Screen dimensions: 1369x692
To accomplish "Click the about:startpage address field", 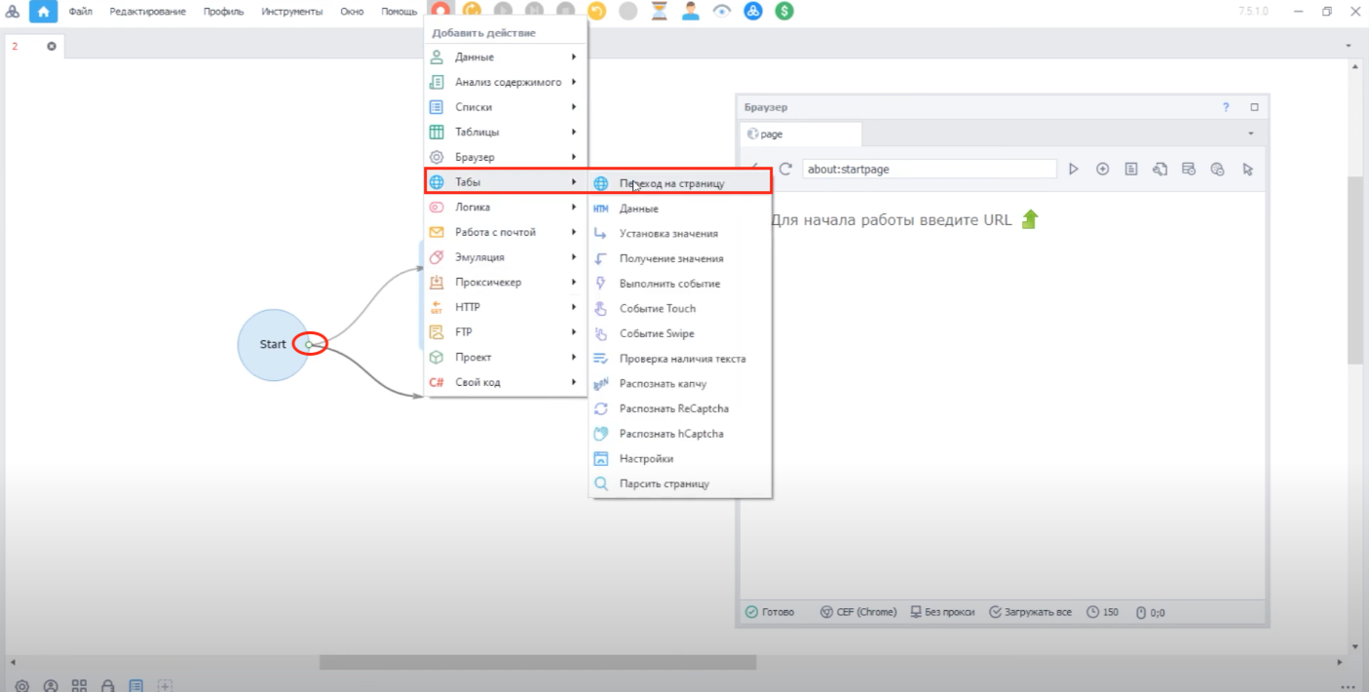I will 930,169.
